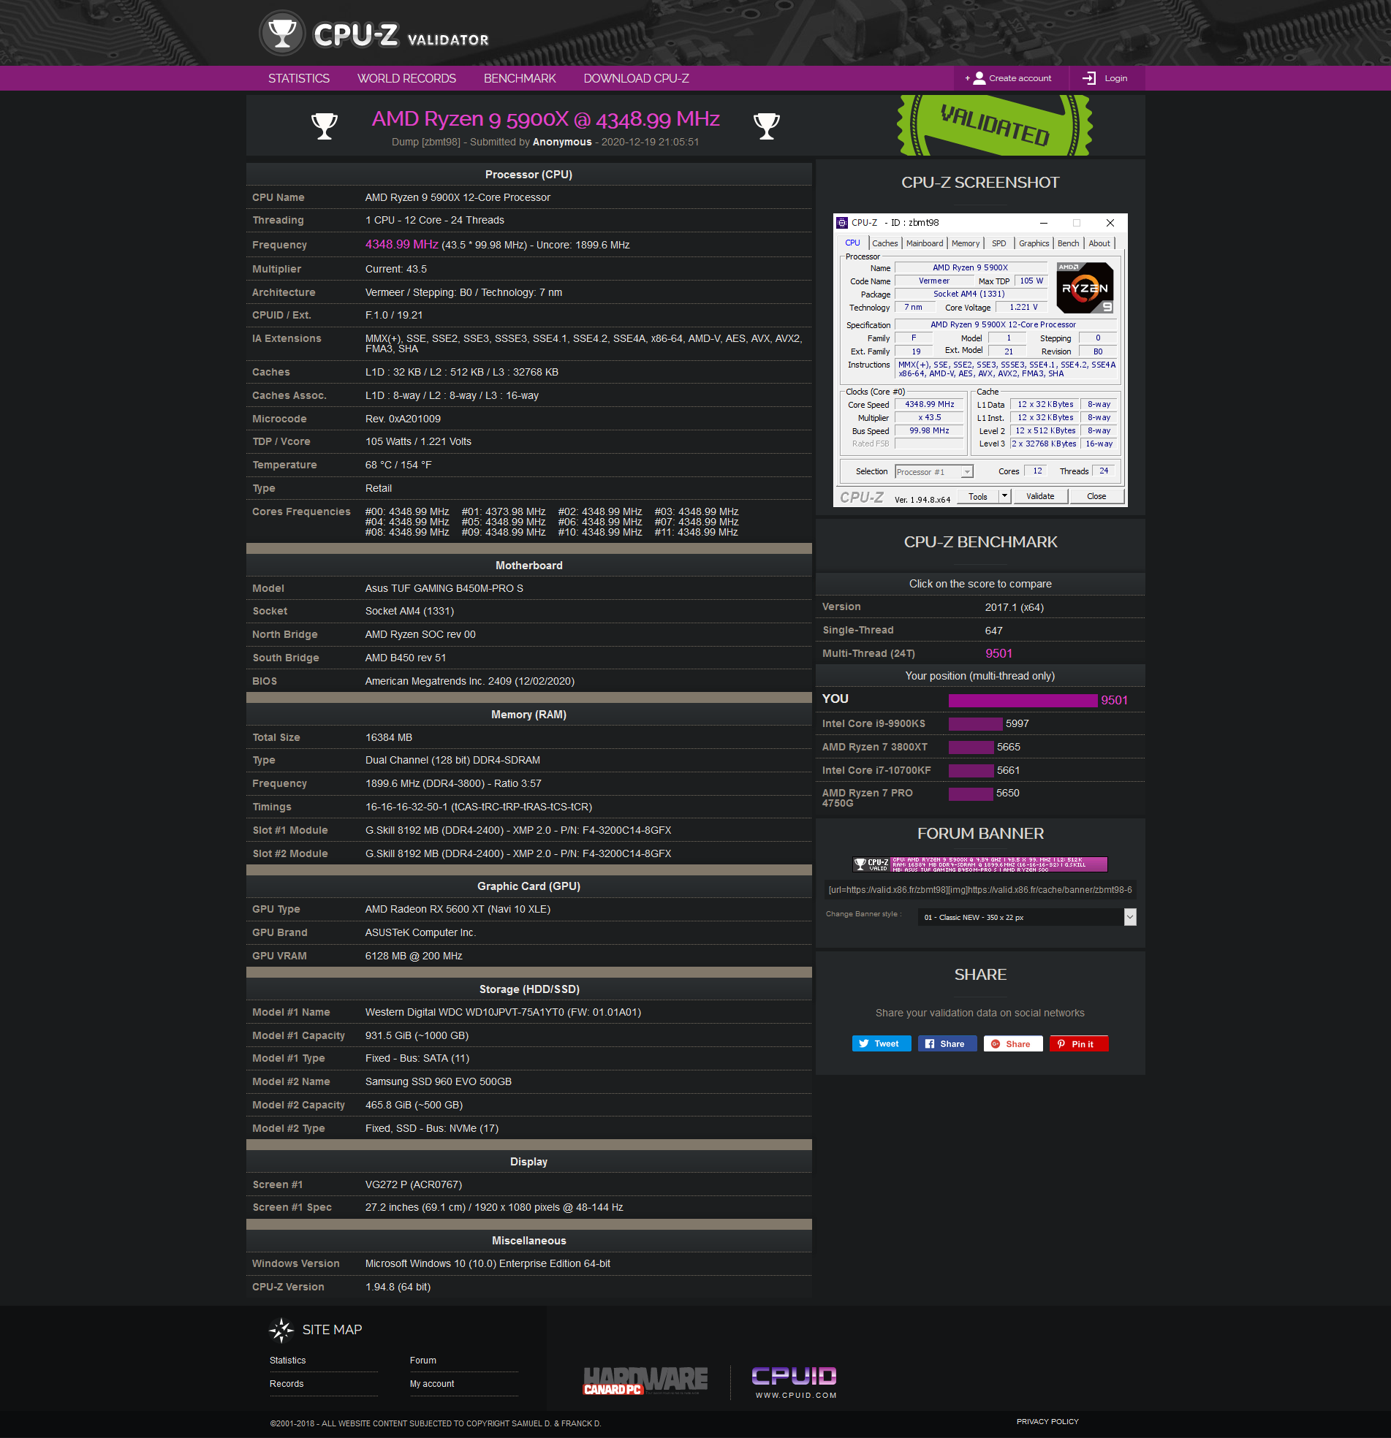Click the AMD Ryzen 7 3800XT score bar
This screenshot has width=1391, height=1438.
click(971, 747)
